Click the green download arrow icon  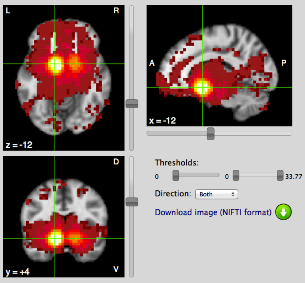click(x=284, y=212)
